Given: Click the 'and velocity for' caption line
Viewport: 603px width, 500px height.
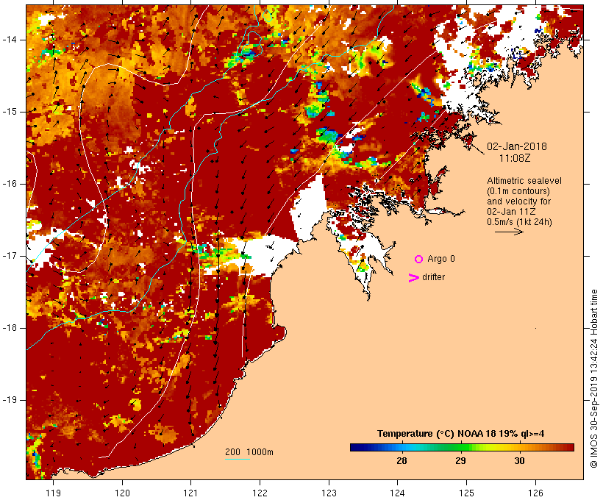Looking at the screenshot, I should (x=518, y=201).
